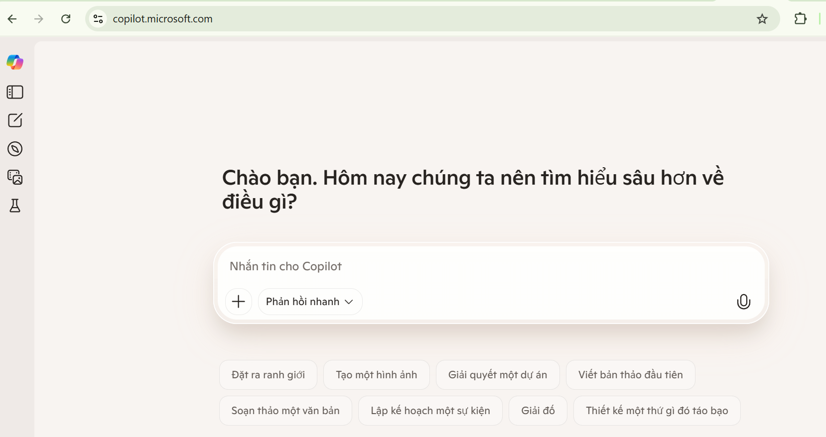
Task: Select the 'Đặt ra ranh giới' suggestion
Action: 268,375
